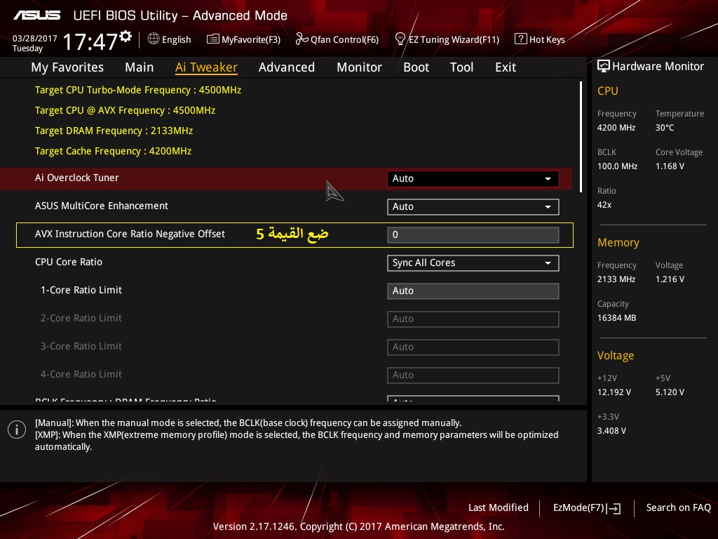Click the BCLK value 100.0 MHz

pyautogui.click(x=617, y=166)
